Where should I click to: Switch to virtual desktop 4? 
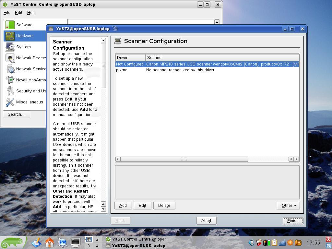[97, 246]
